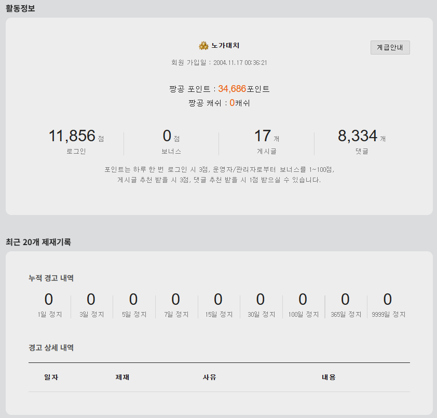
Task: Open the 17 게시글 post count
Action: (x=263, y=136)
